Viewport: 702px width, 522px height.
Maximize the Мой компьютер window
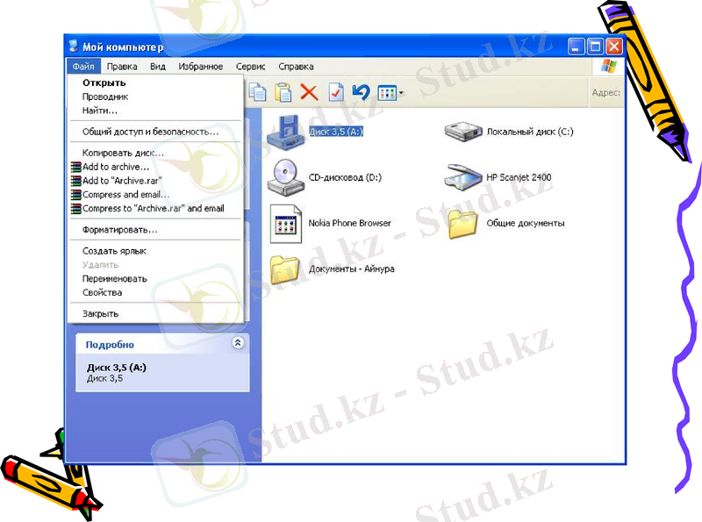[x=595, y=47]
